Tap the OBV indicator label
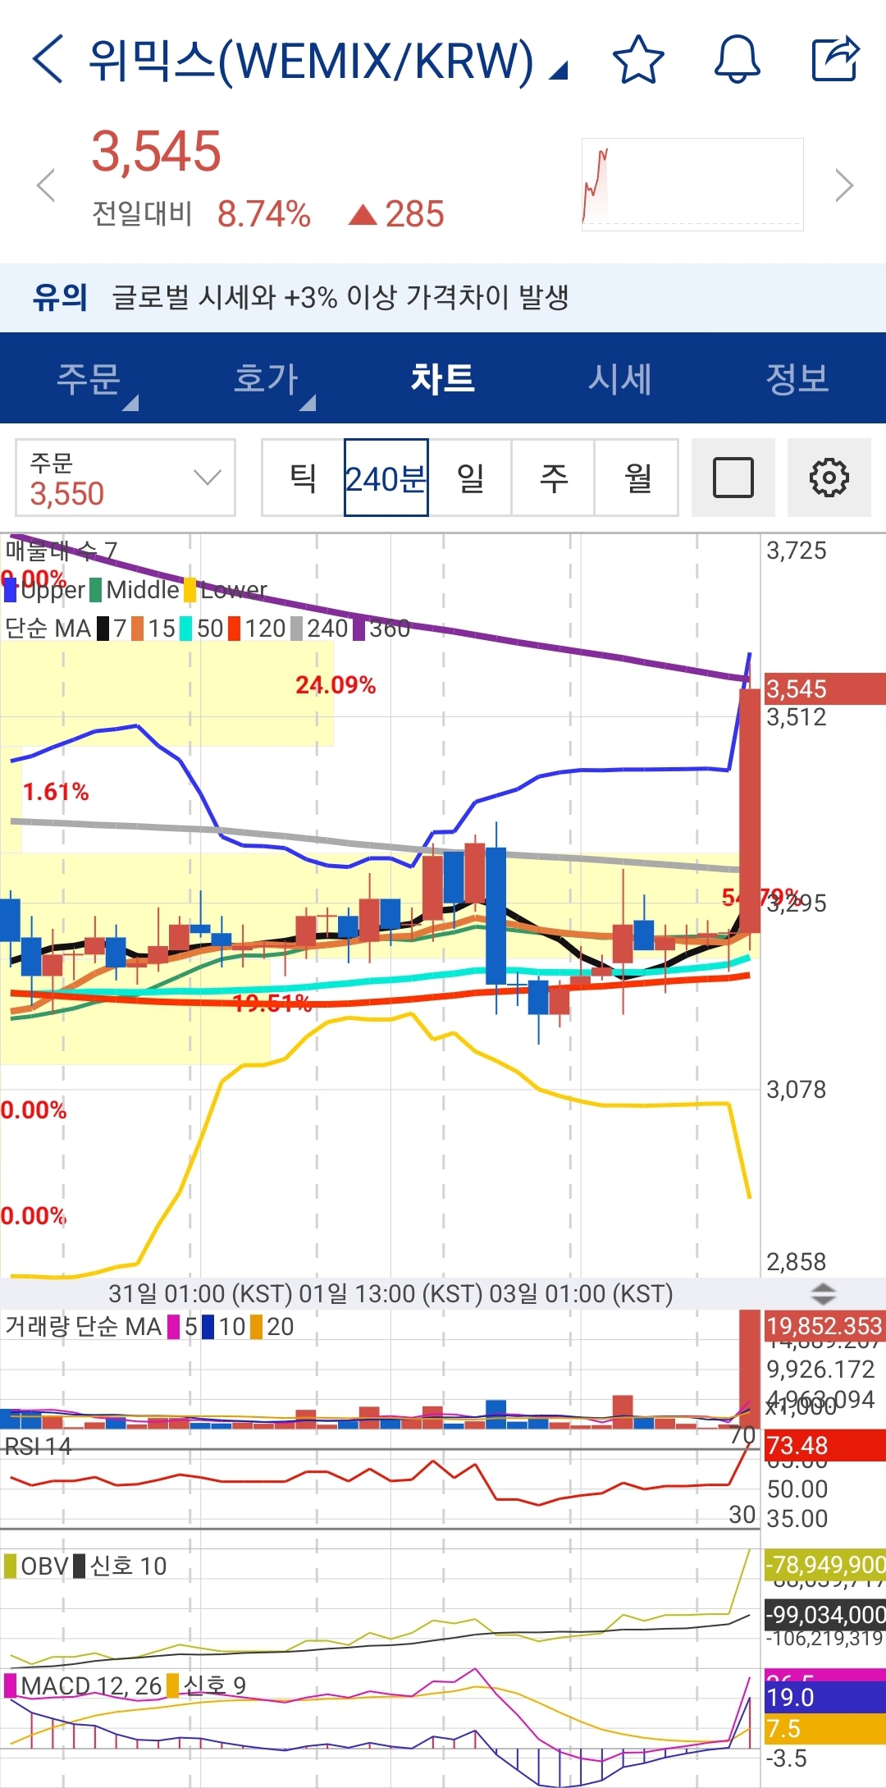 pyautogui.click(x=44, y=1566)
